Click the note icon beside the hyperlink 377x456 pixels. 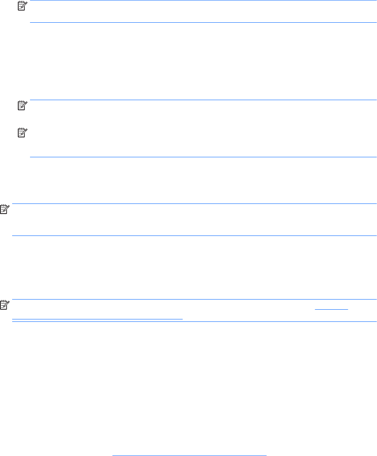5,304
